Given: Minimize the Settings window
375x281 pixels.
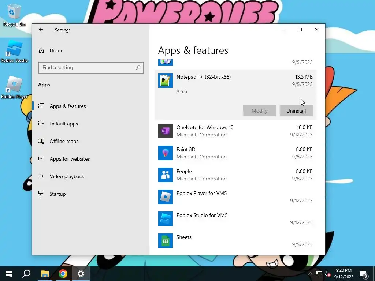Looking at the screenshot, I should pyautogui.click(x=283, y=30).
